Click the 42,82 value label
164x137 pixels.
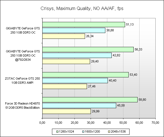(x=116, y=55)
